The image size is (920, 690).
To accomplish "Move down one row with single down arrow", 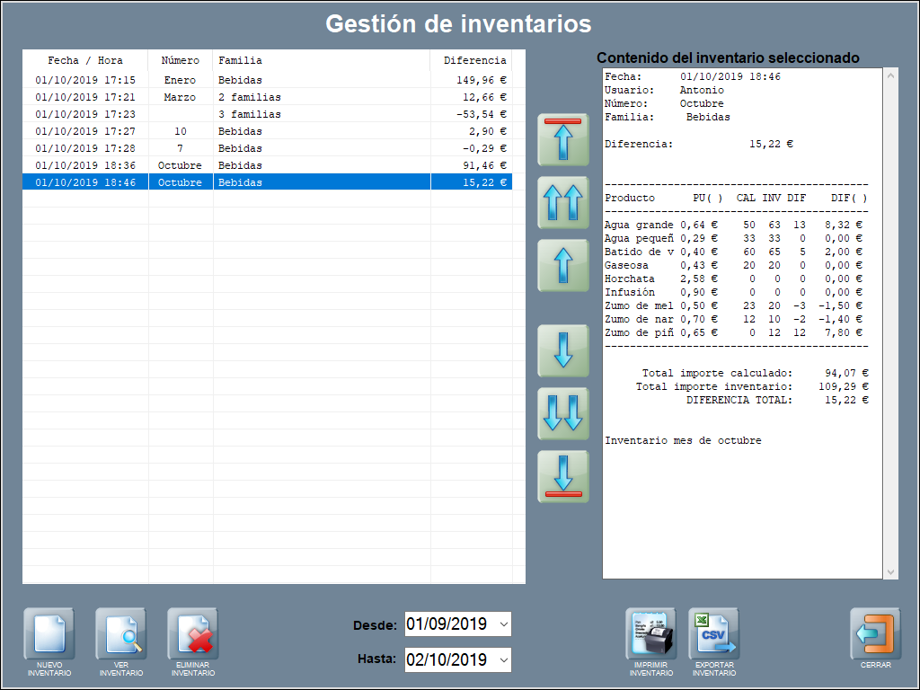I will click(563, 350).
